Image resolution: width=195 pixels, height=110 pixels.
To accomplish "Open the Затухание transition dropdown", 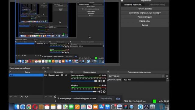I will tap(136, 76).
